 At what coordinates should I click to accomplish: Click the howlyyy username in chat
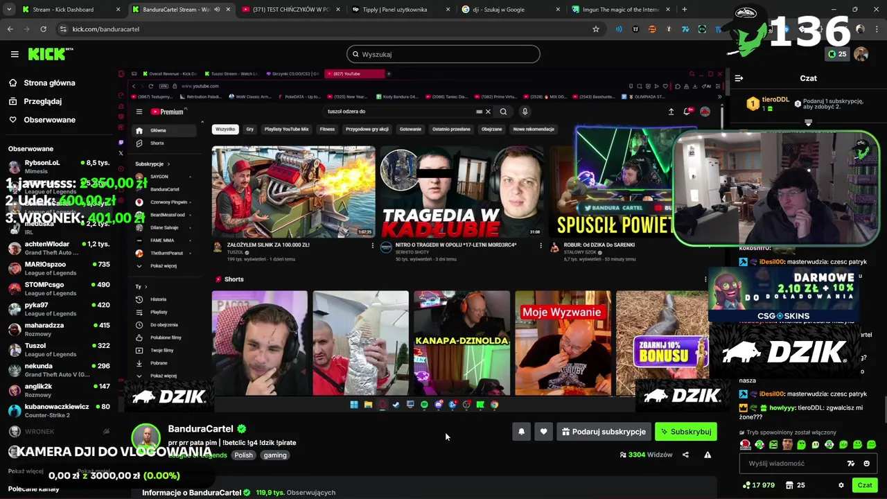782,408
